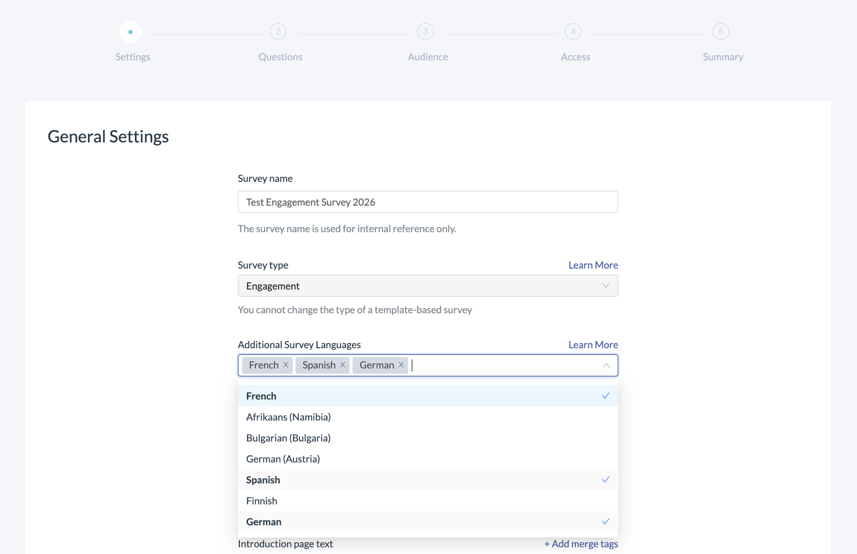
Task: Click the checkmark icon beside French
Action: click(606, 396)
